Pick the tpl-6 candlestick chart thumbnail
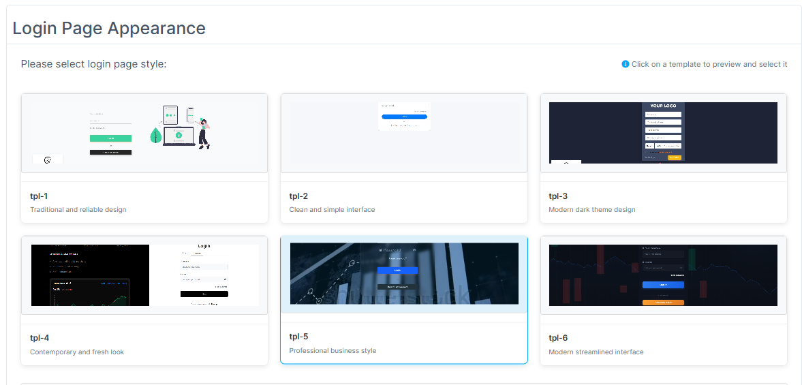The width and height of the screenshot is (802, 385). pos(663,275)
